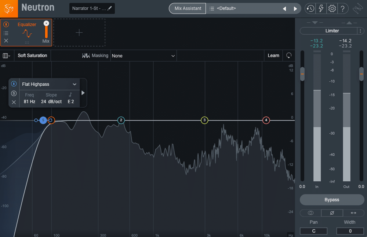Toggle the sum to mono icon
367x237 pixels.
tap(310, 213)
